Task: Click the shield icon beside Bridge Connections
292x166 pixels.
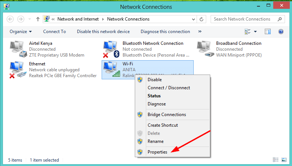Action: pos(140,115)
